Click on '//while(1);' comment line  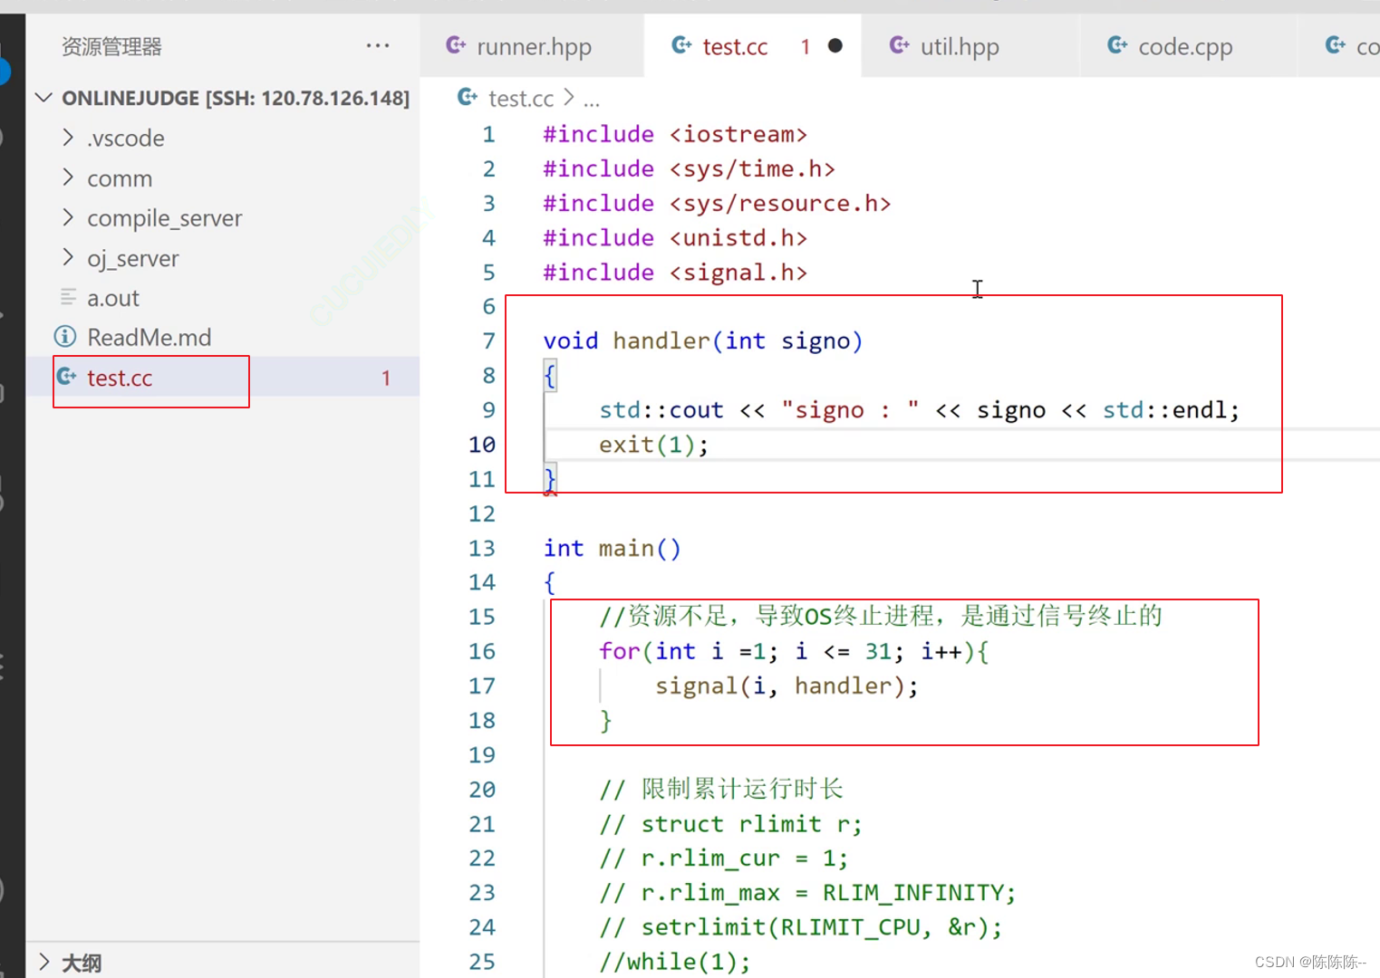(675, 962)
